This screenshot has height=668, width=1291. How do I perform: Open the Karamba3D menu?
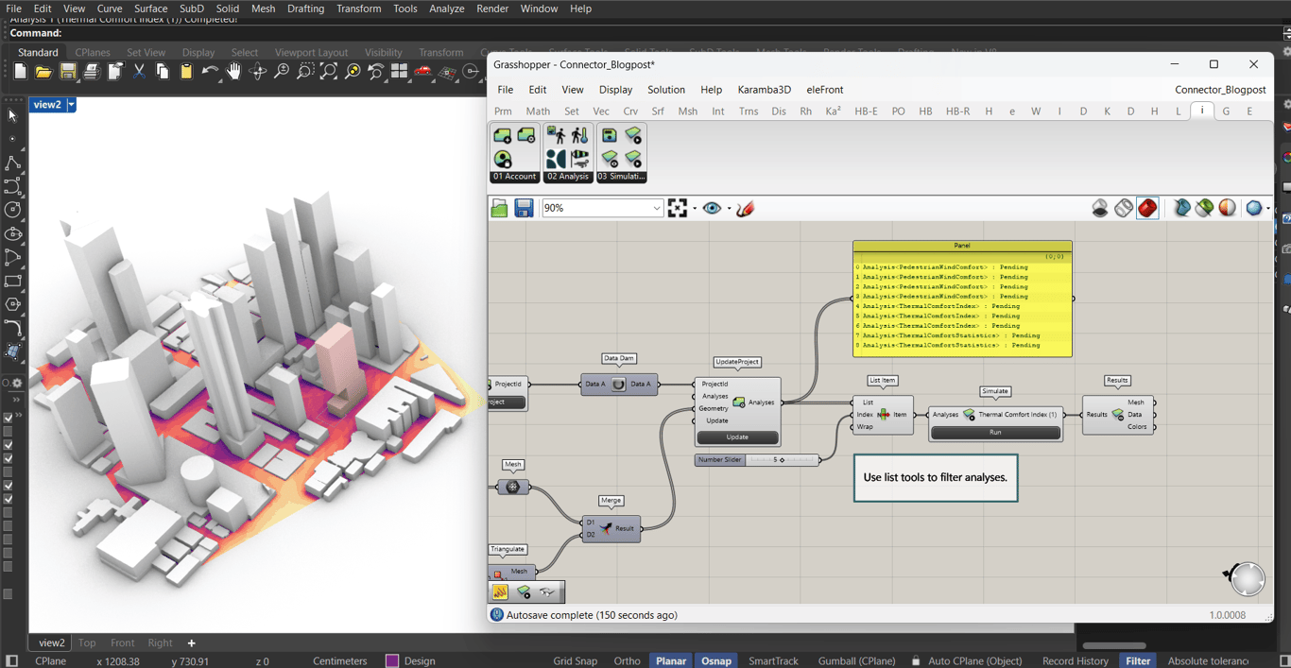point(764,90)
